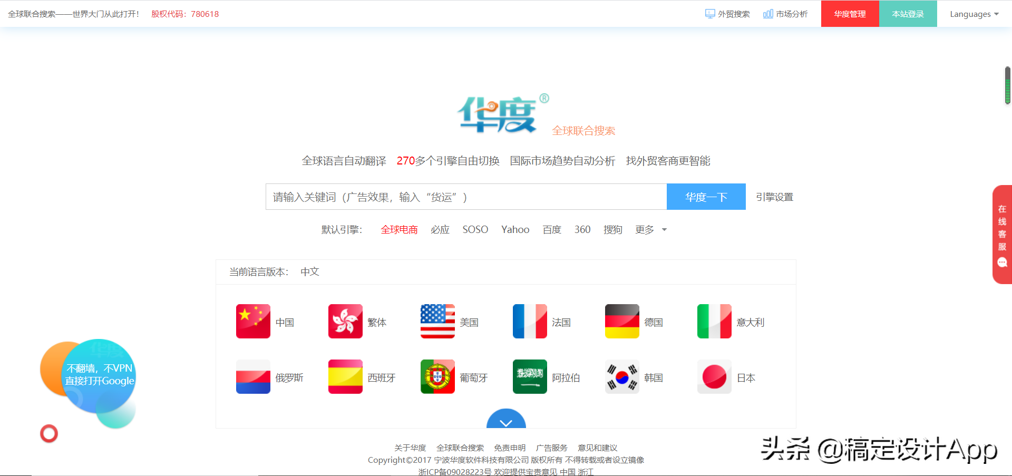Click the Russia flag icon
The width and height of the screenshot is (1012, 476).
click(253, 376)
